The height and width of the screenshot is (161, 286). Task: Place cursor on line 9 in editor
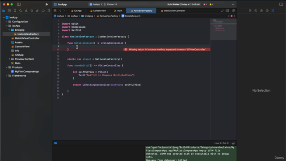pyautogui.click(x=136, y=47)
